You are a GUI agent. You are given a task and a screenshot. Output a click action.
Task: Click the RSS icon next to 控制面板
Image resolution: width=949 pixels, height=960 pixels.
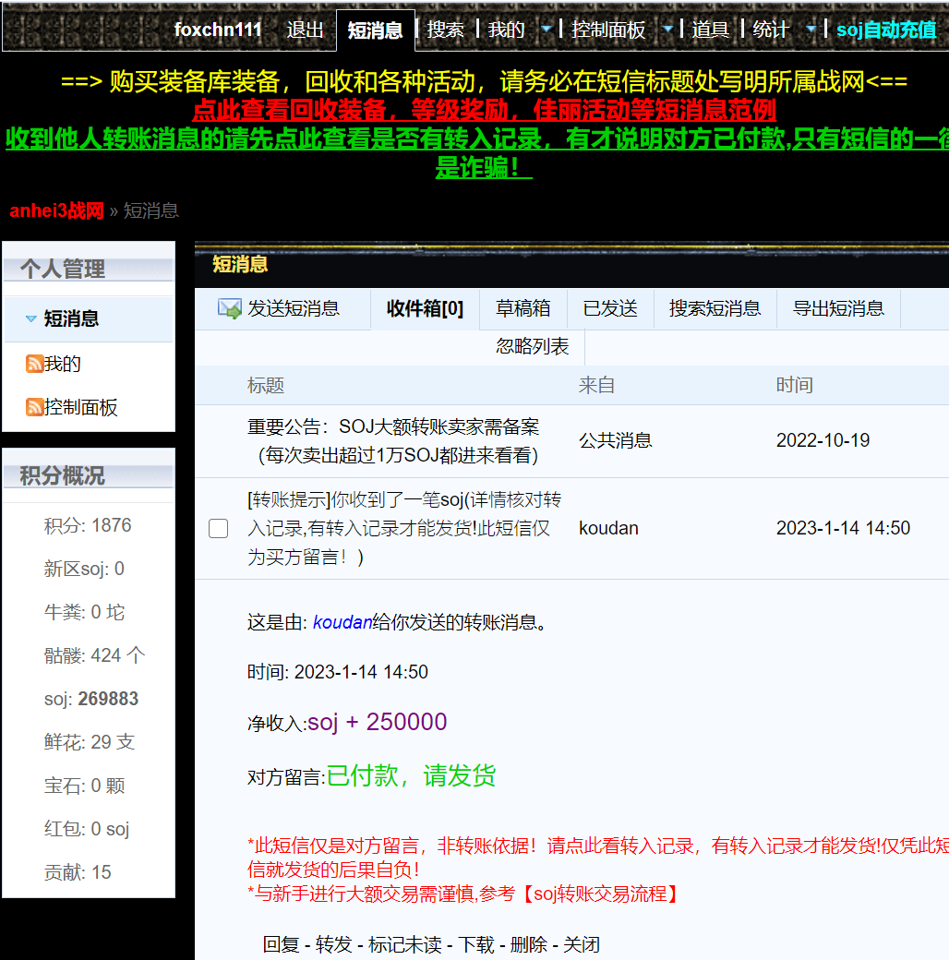(x=34, y=407)
